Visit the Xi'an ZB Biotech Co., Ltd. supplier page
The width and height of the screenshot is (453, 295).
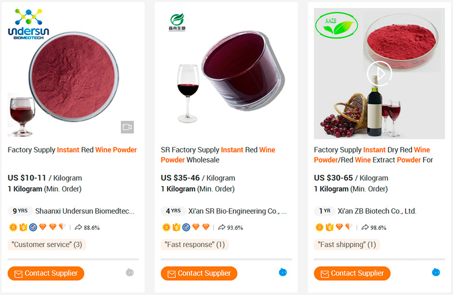tap(377, 211)
